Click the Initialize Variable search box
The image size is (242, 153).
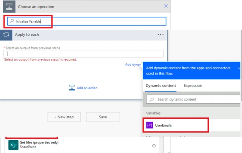(x=87, y=21)
